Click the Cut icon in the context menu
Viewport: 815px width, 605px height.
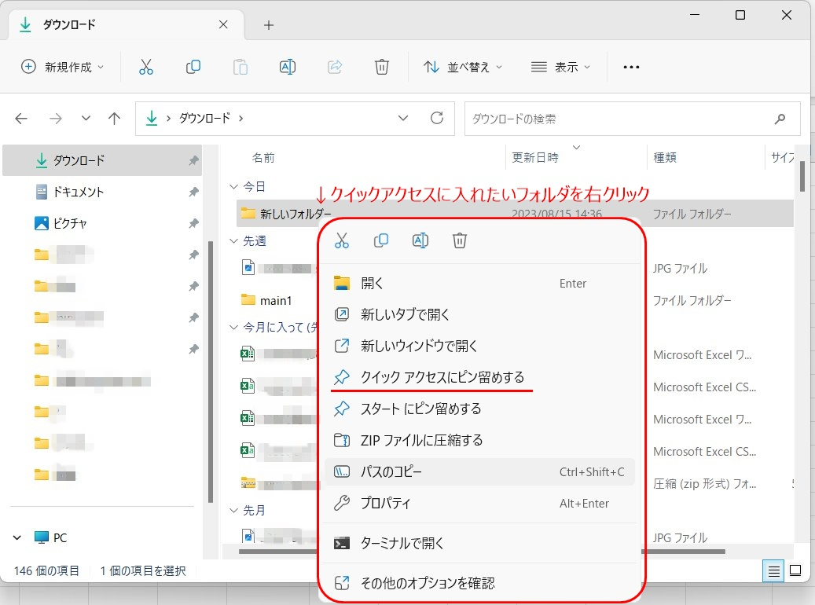point(342,240)
